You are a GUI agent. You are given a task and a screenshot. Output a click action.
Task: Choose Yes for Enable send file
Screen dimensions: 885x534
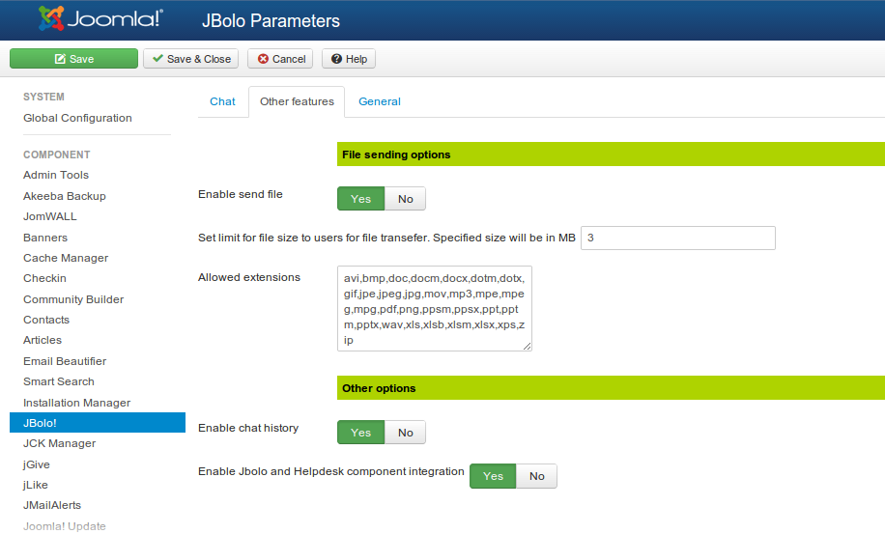[360, 199]
